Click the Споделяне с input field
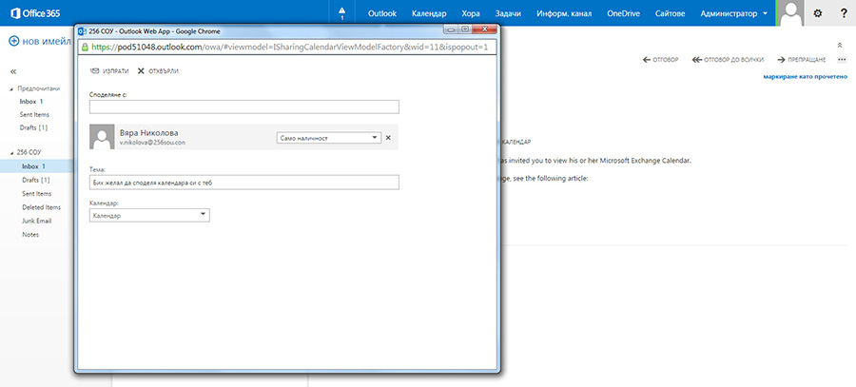Screen dimensions: 856x387 coord(244,107)
